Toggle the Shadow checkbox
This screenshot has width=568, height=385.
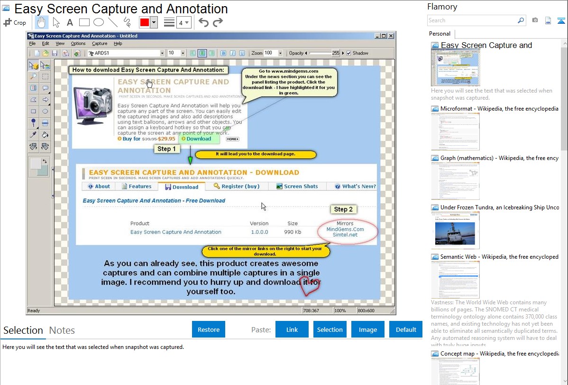(x=348, y=53)
